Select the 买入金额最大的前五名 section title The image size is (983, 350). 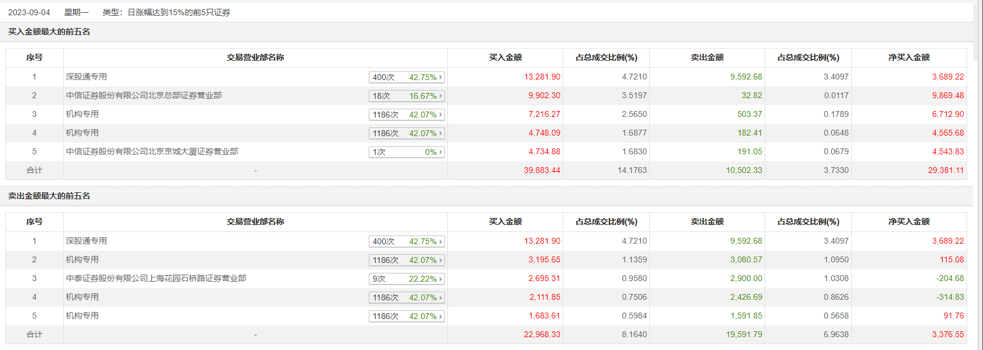point(49,32)
